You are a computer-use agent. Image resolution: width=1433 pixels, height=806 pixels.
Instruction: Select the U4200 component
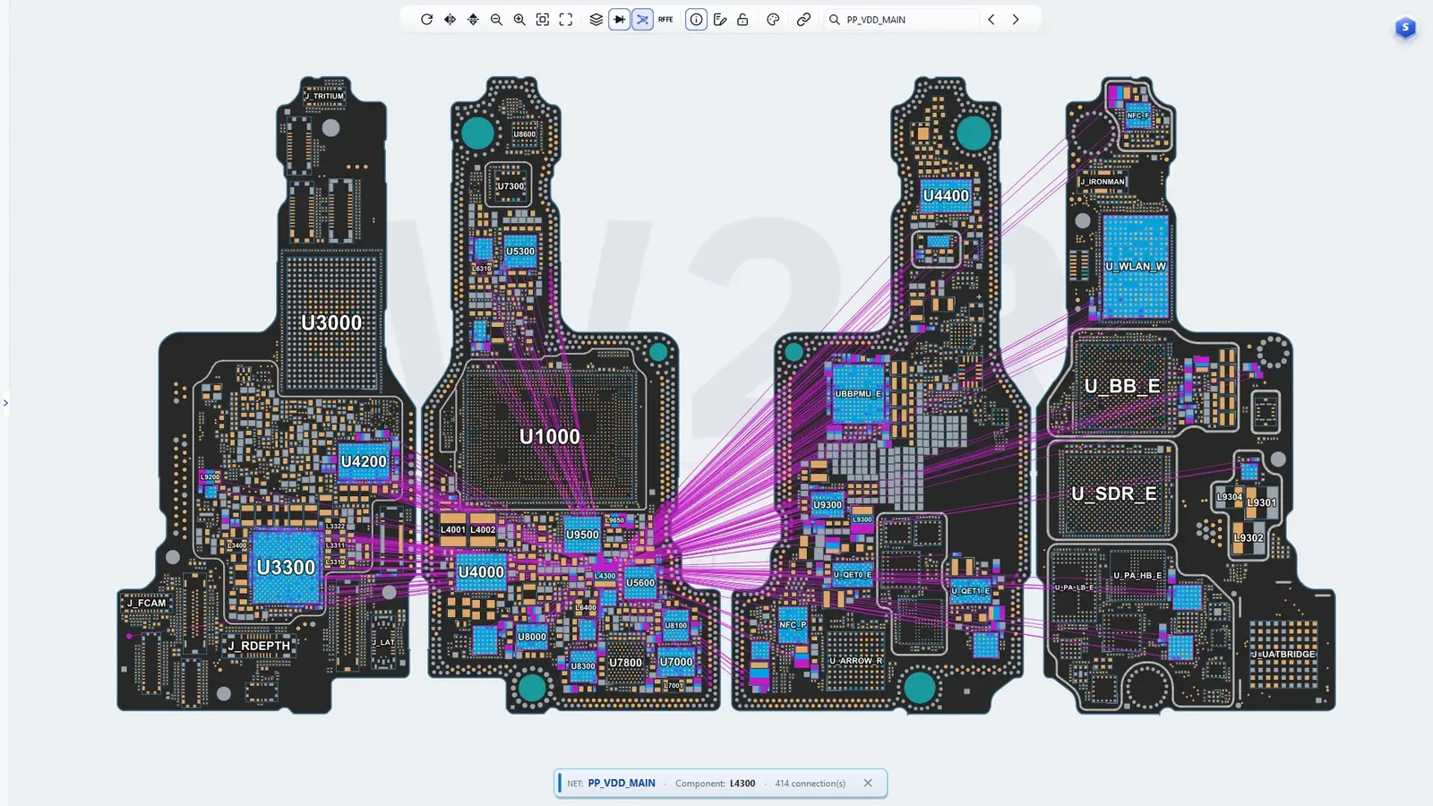click(364, 461)
